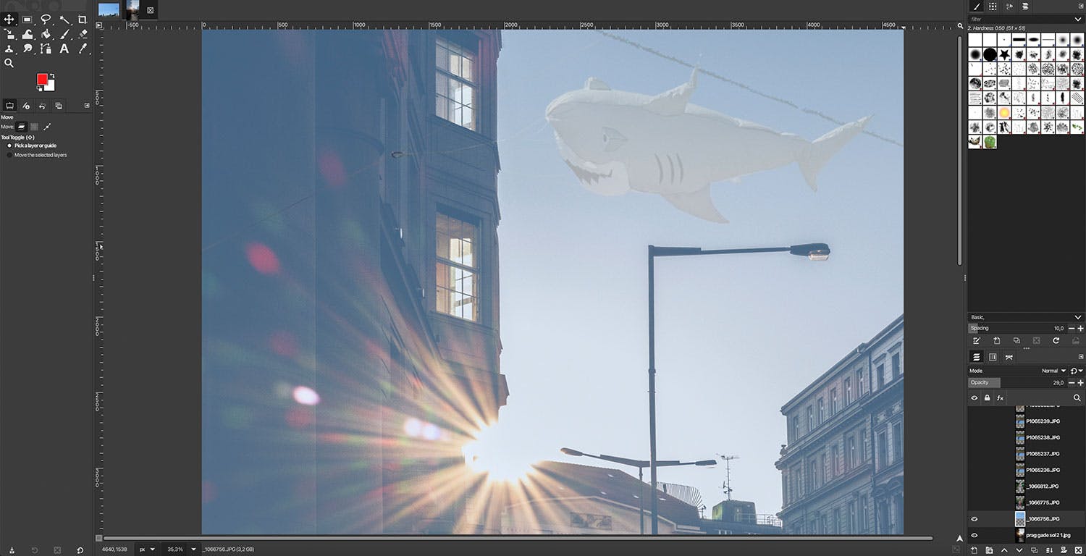Activate the Clone stamp tool
The width and height of the screenshot is (1086, 556).
tap(9, 49)
